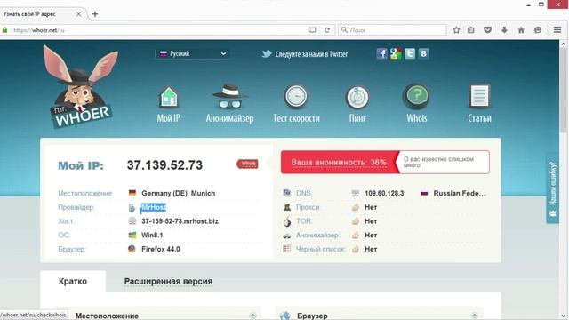The image size is (569, 320).
Task: Open the Firefox downloads arrow icon
Action: pos(504,30)
